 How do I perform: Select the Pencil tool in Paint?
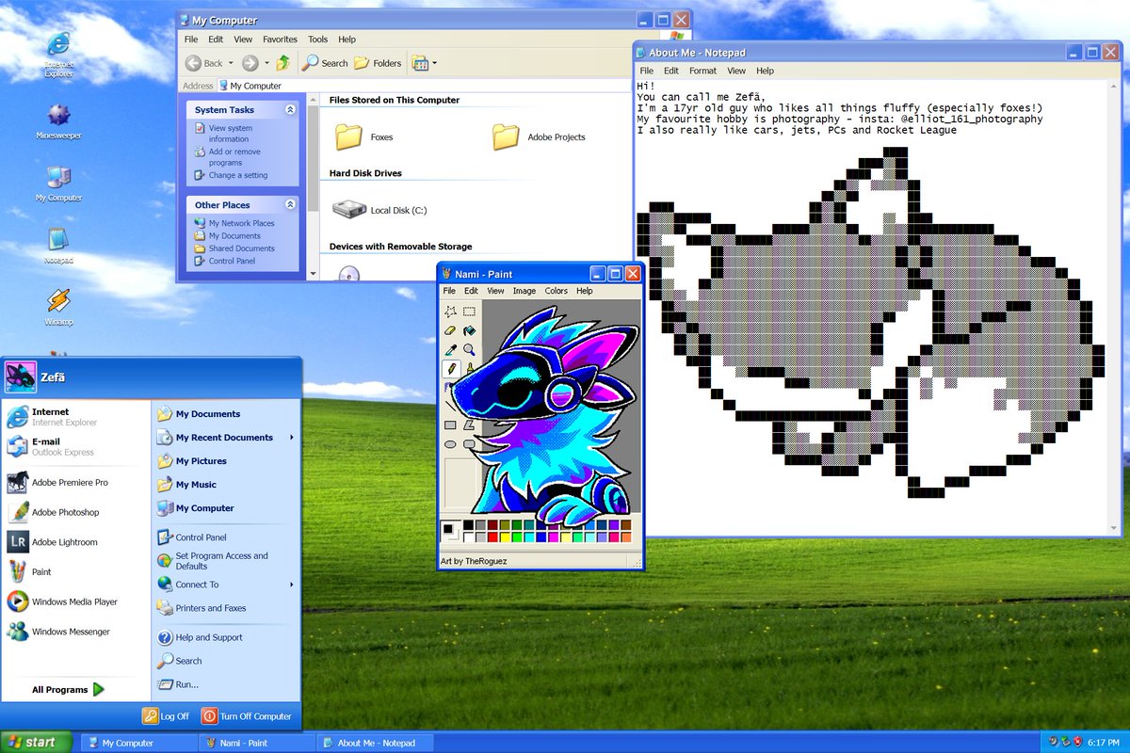point(451,368)
